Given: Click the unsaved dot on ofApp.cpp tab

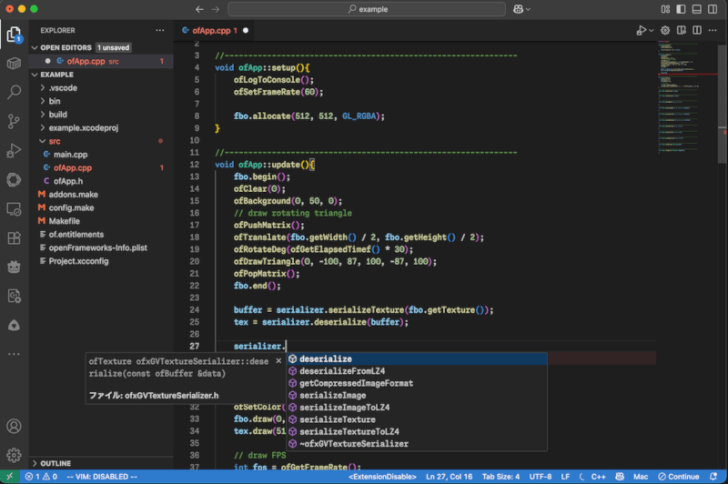Looking at the screenshot, I should (x=246, y=31).
